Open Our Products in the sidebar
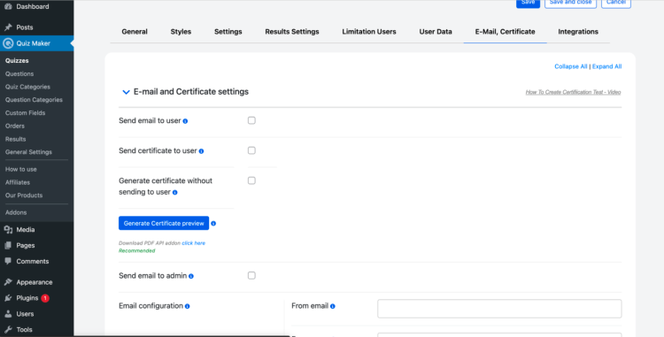664x337 pixels. pyautogui.click(x=24, y=195)
